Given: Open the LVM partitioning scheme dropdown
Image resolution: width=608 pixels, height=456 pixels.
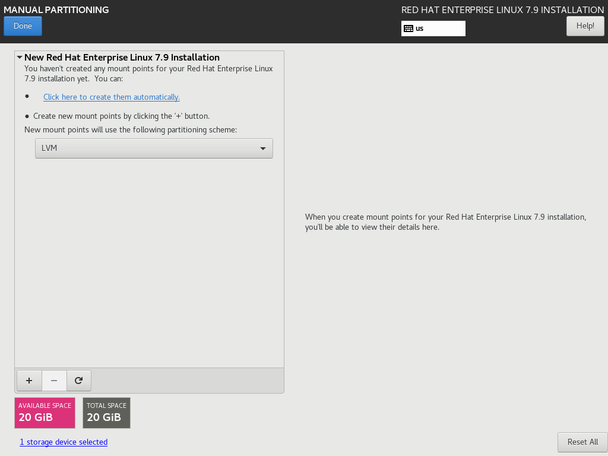Looking at the screenshot, I should 154,148.
